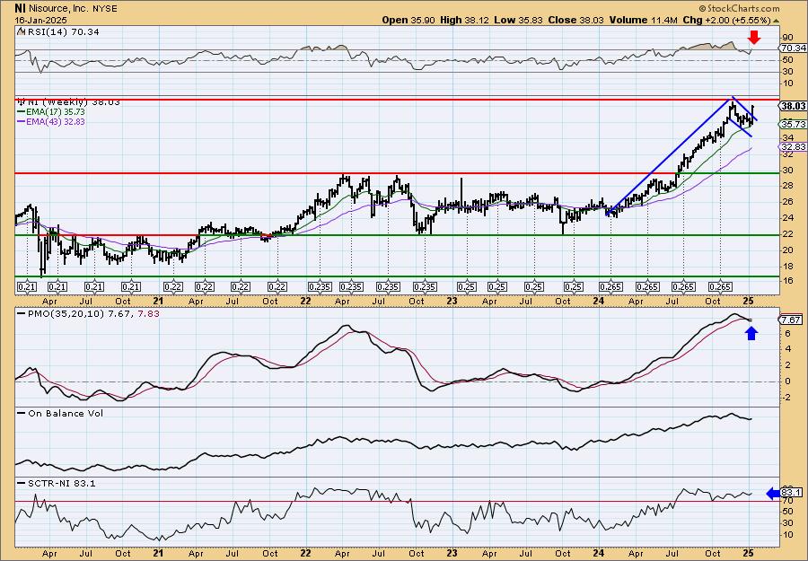
Task: Click year 21 beneath the SCTR panel
Action: 158,553
